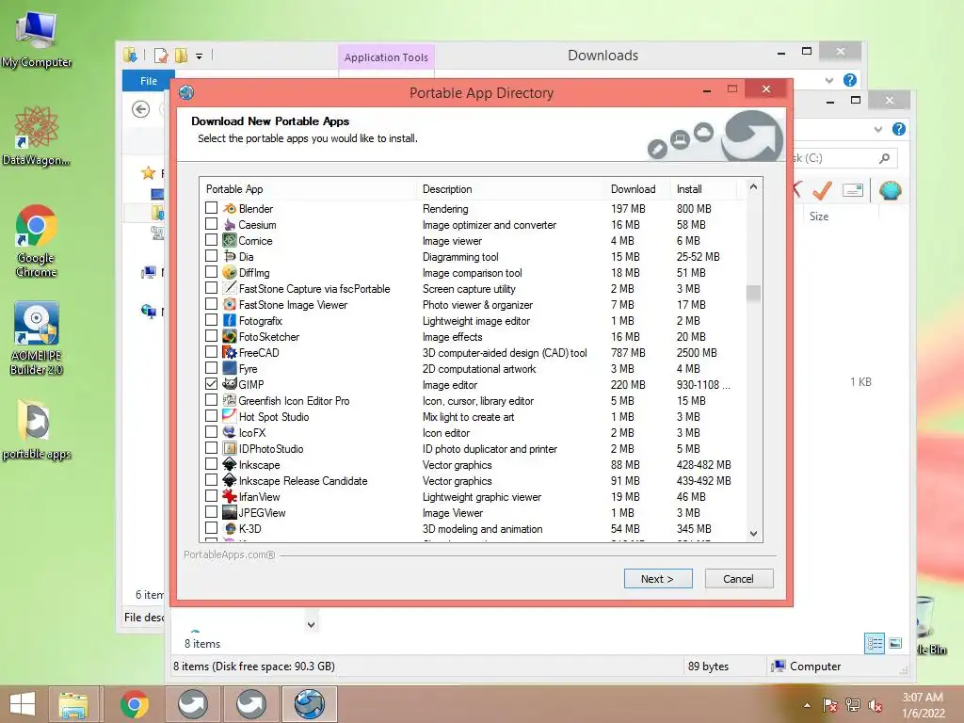
Task: Open the portable apps desktop folder
Action: pyautogui.click(x=37, y=429)
